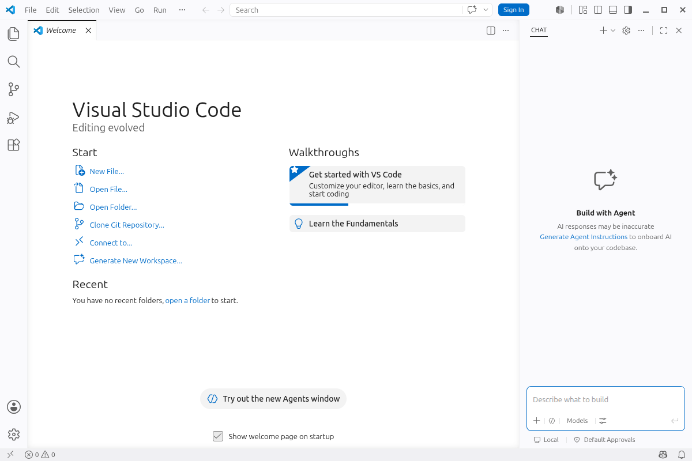This screenshot has height=461, width=692.
Task: Click the open a folder link under Recent
Action: (187, 300)
